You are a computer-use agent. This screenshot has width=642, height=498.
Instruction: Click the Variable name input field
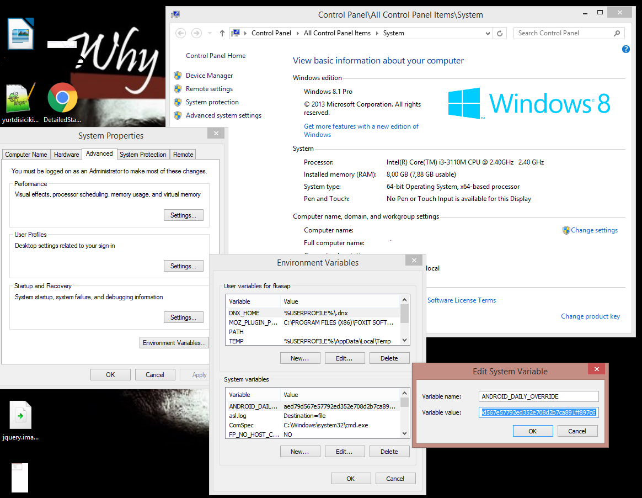point(538,396)
